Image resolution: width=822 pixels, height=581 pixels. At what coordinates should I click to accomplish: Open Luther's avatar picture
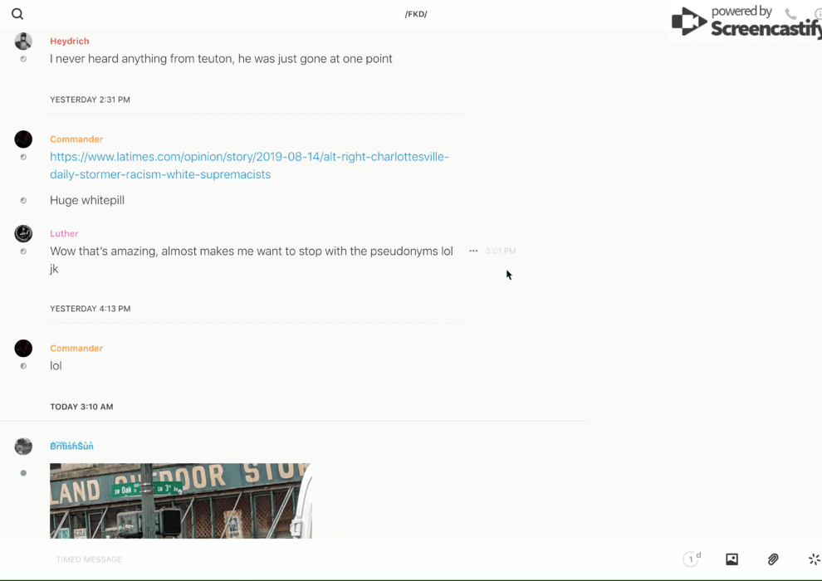pyautogui.click(x=23, y=233)
